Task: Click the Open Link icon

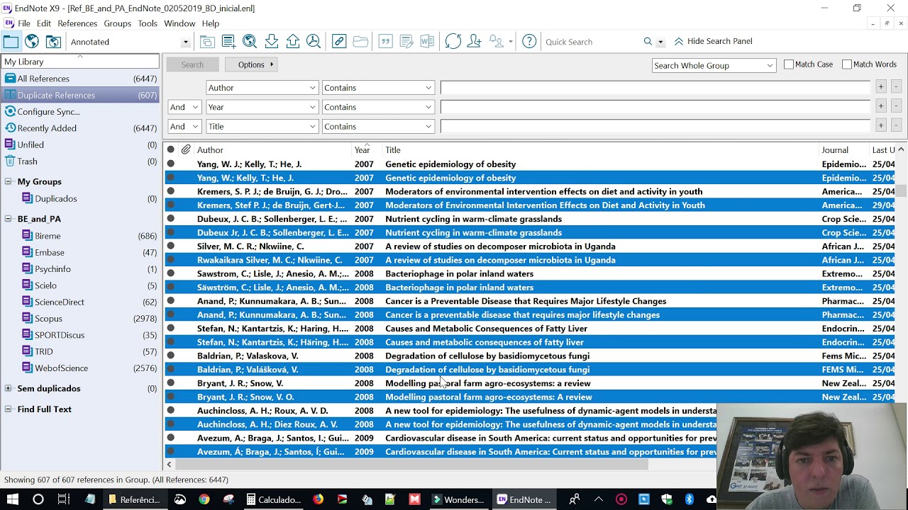Action: 339,42
